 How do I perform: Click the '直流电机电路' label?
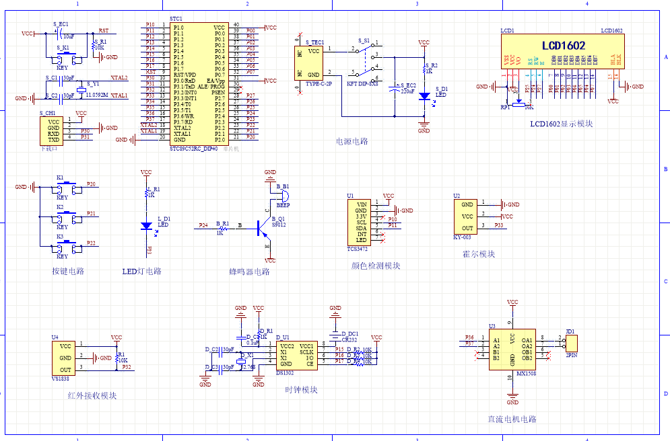pyautogui.click(x=512, y=419)
